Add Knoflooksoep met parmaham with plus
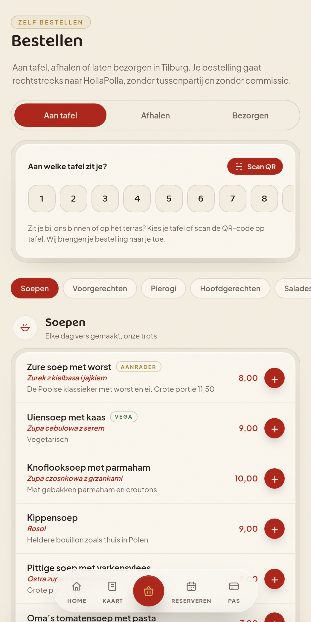 click(x=275, y=478)
